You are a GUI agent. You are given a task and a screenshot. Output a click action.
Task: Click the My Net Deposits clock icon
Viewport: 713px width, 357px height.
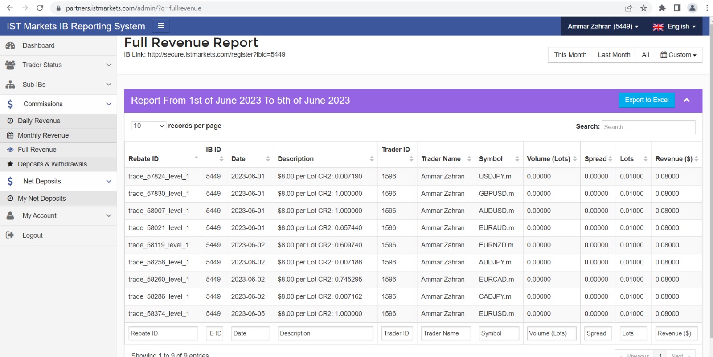[10, 199]
